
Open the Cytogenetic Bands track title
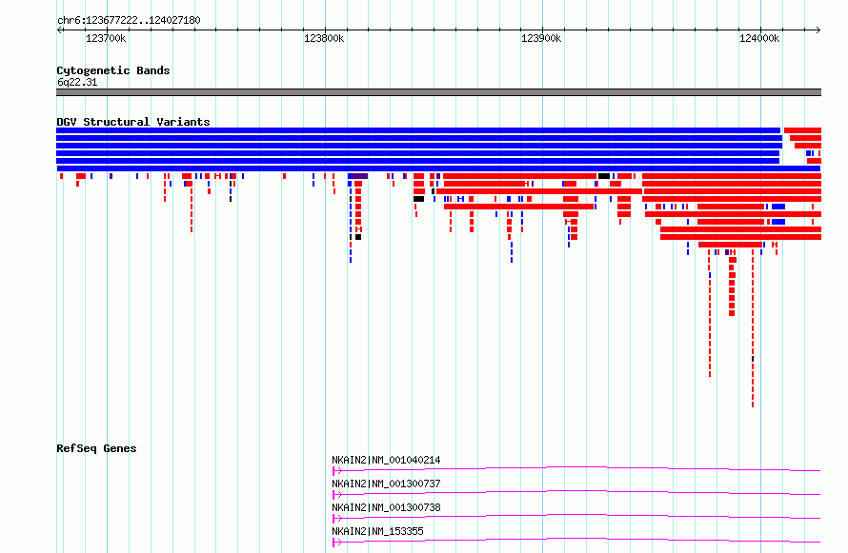tap(113, 70)
